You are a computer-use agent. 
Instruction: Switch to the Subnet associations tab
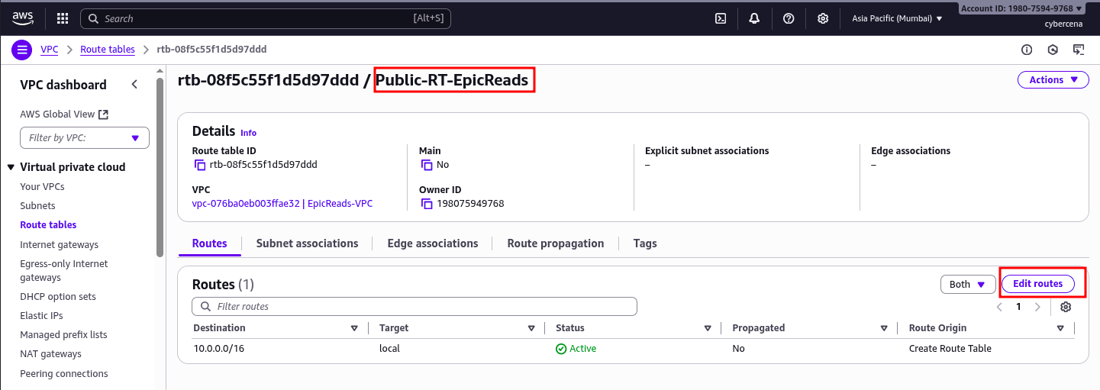pos(307,243)
